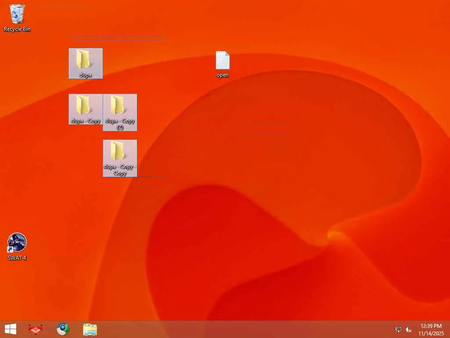This screenshot has width=450, height=338.
Task: Open the taskbar clock showing 12:39 PM
Action: click(431, 329)
